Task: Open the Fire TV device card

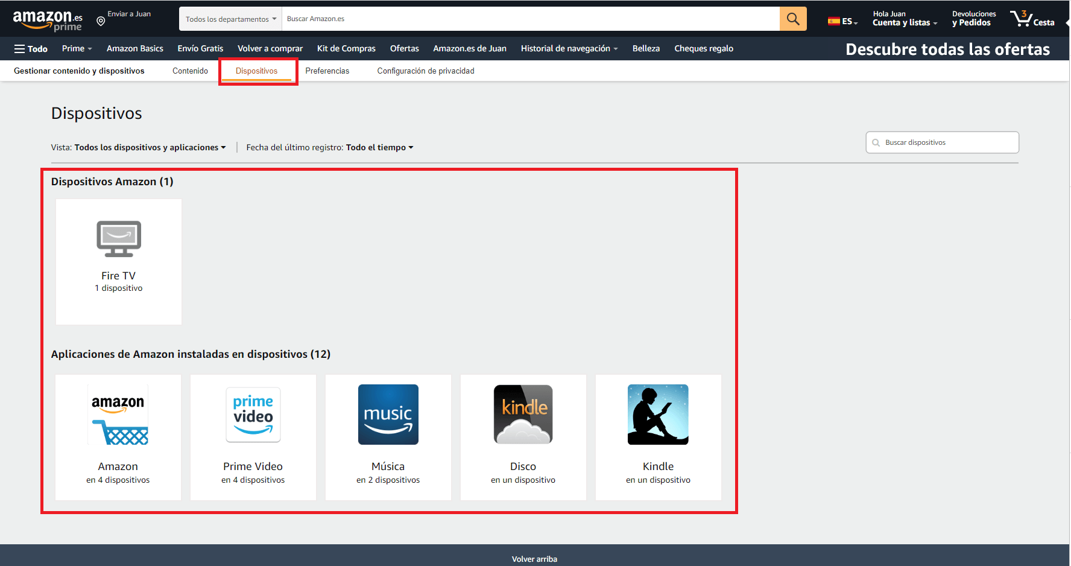Action: (x=119, y=262)
